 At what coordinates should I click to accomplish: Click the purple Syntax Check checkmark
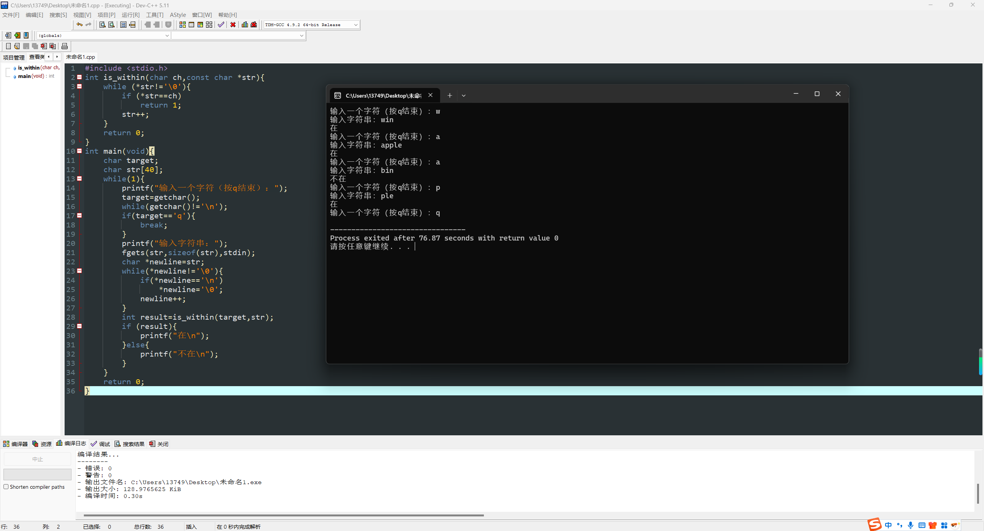221,25
